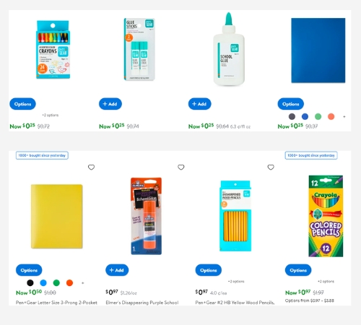Expand more colors plus next to coral swatch
This screenshot has width=361, height=325.
point(344,116)
